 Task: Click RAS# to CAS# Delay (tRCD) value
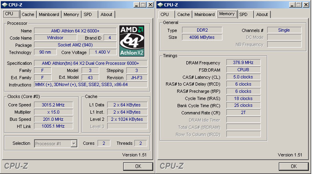pyautogui.click(x=243, y=84)
